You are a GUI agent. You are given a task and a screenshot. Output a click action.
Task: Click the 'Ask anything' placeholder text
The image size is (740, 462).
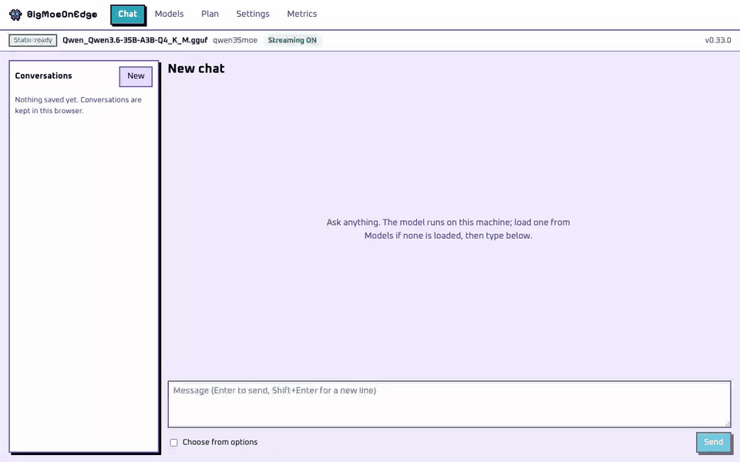(449, 229)
